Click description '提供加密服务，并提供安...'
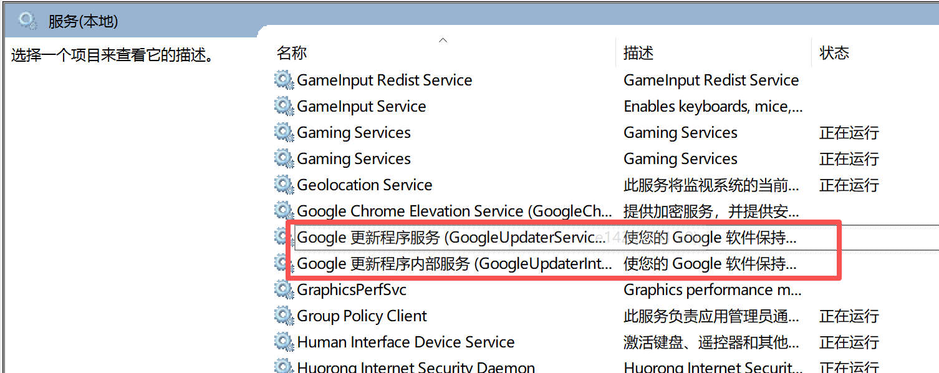 click(711, 211)
